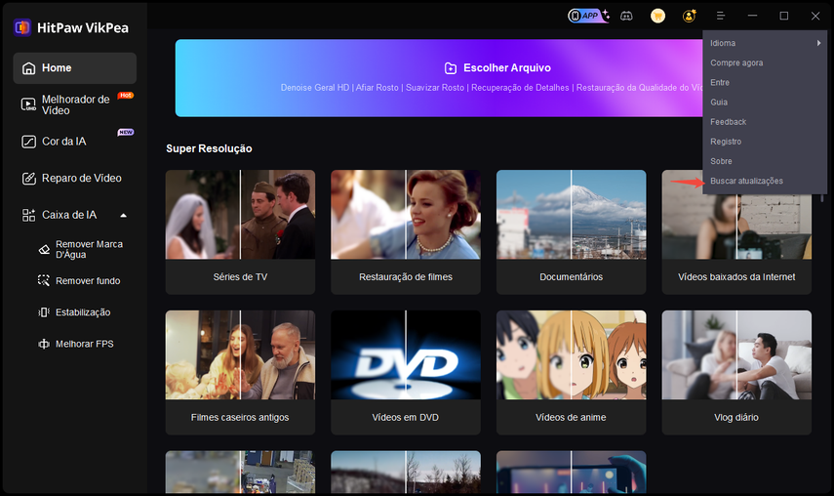
Task: Open the Vídeos em DVD thumbnail
Action: click(x=406, y=355)
